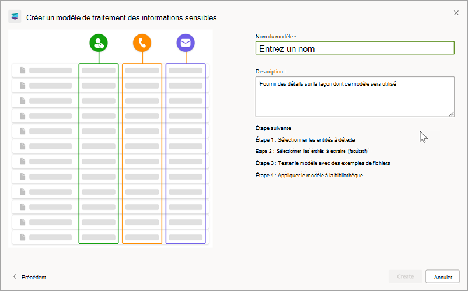Image resolution: width=468 pixels, height=291 pixels.
Task: Click the Description text area
Action: point(355,97)
